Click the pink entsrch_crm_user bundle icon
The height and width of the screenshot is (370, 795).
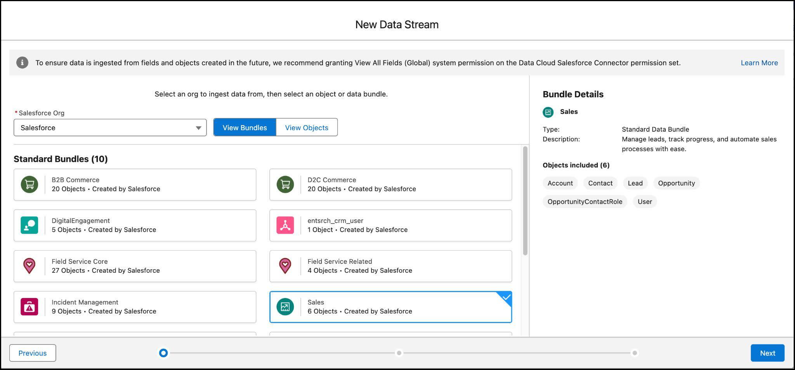coord(285,225)
